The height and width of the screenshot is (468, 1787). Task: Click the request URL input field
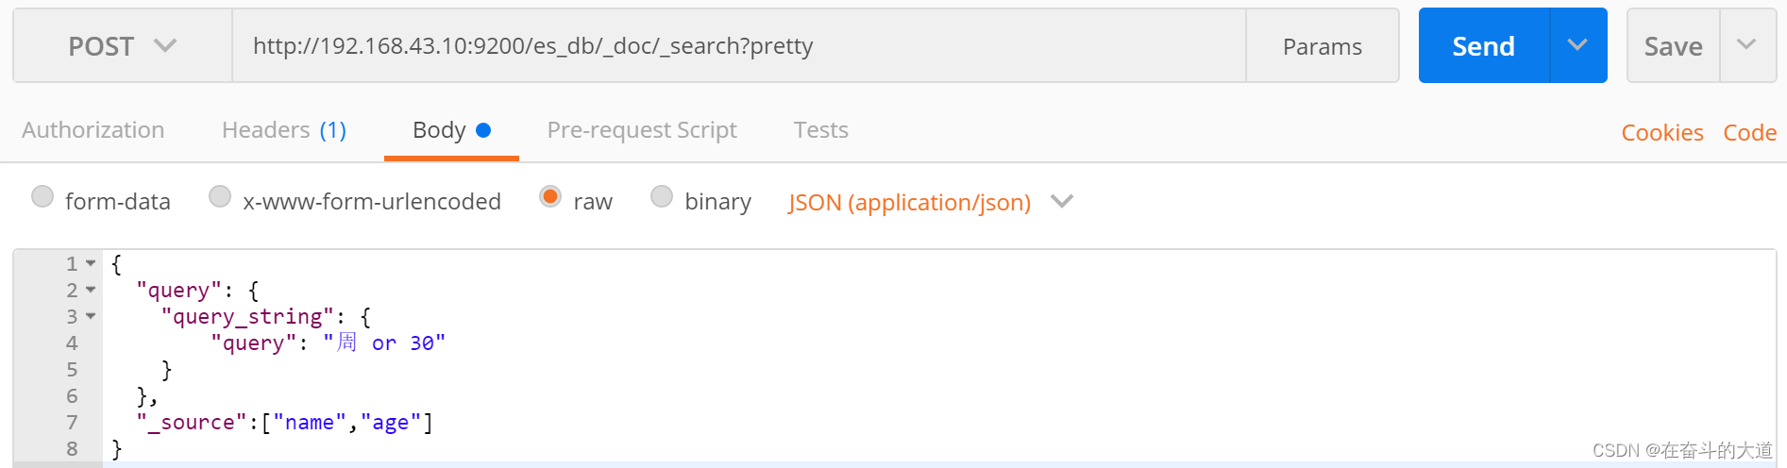click(736, 46)
